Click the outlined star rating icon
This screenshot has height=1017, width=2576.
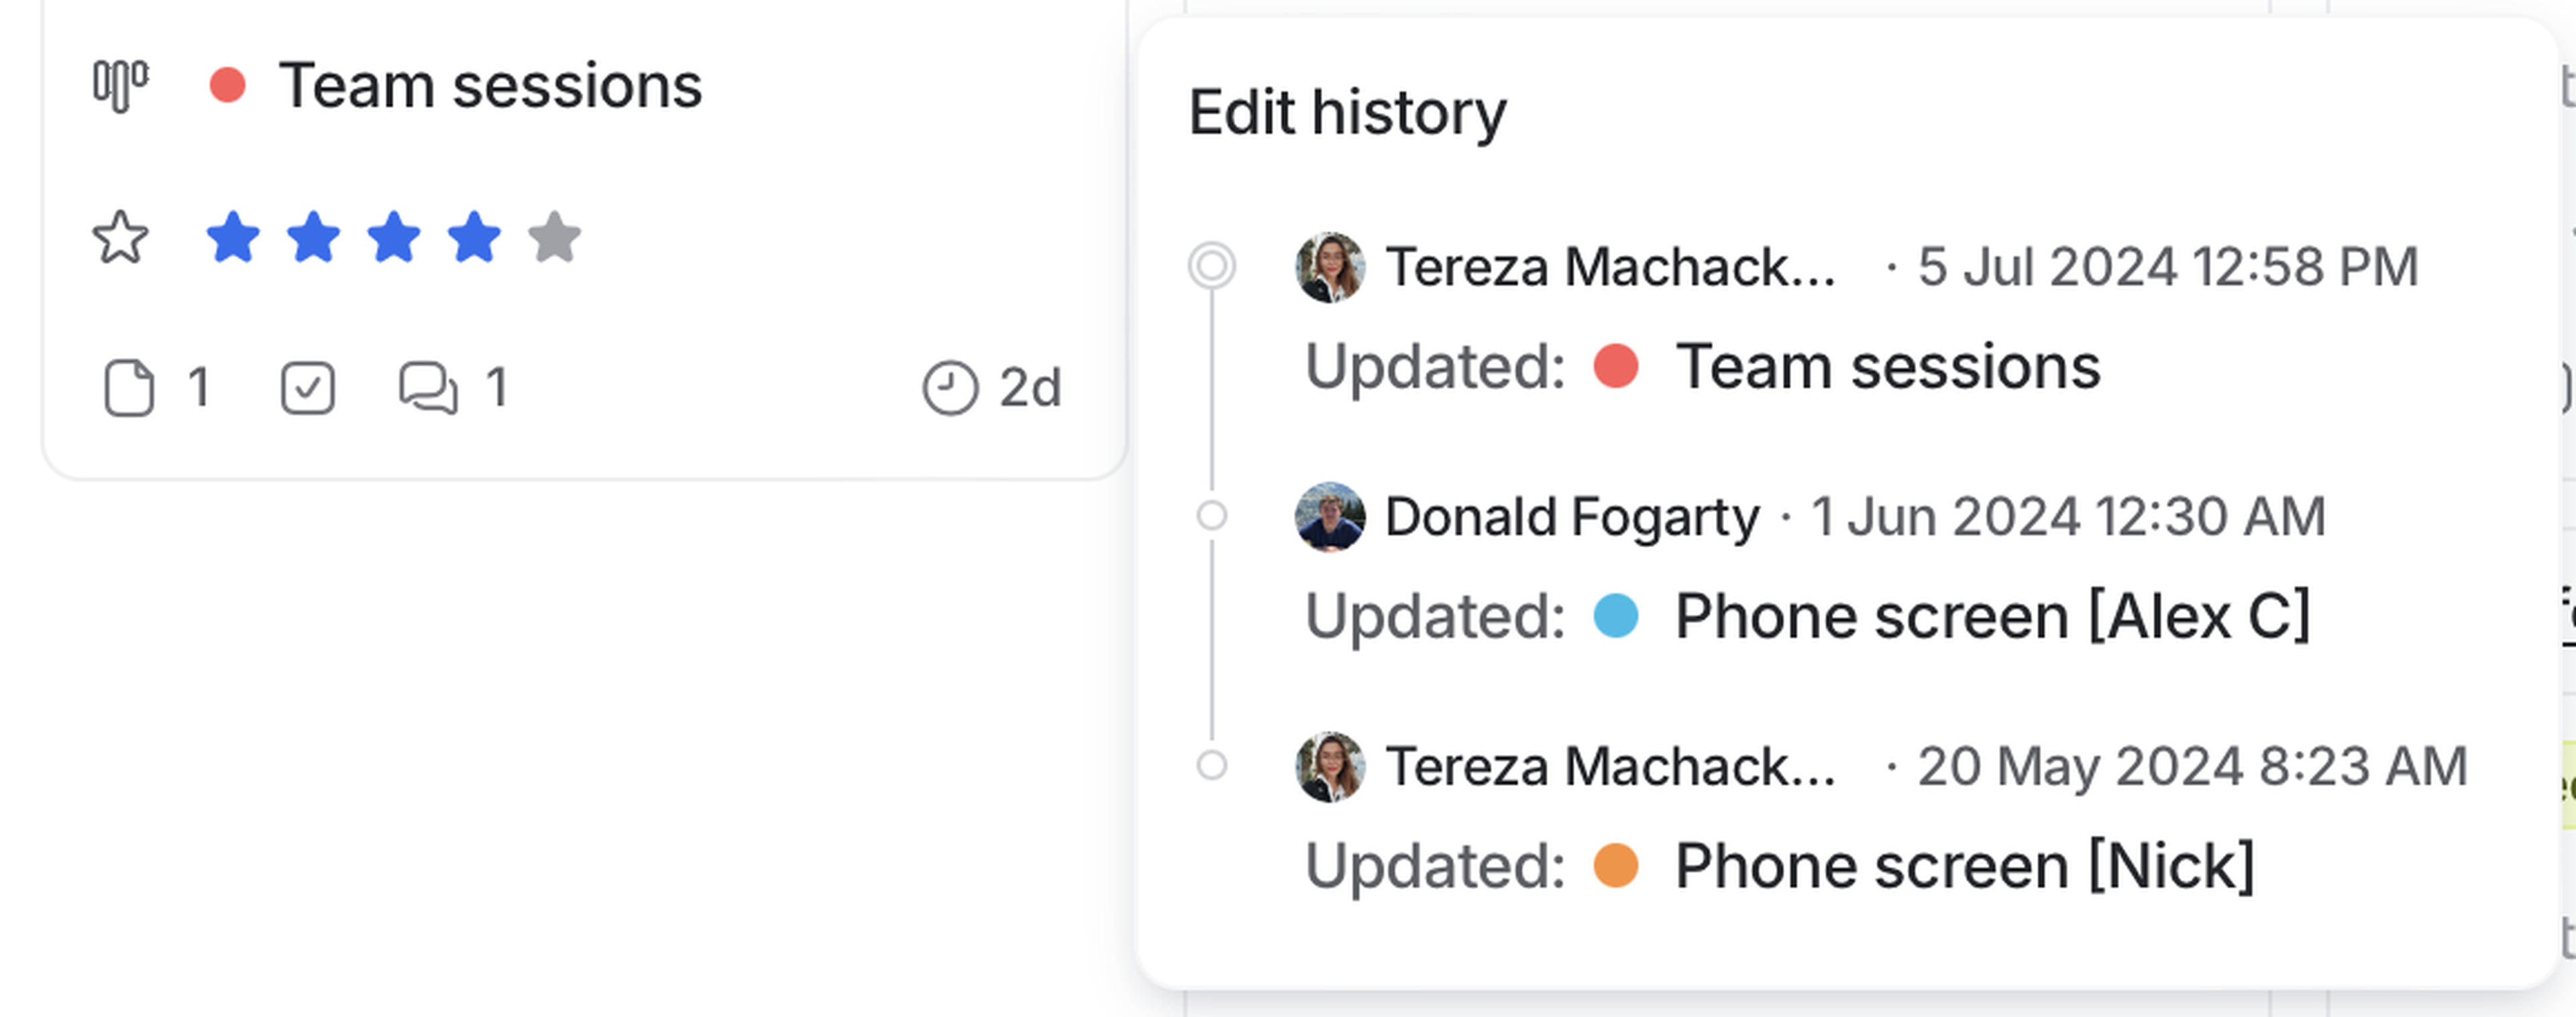[x=120, y=238]
